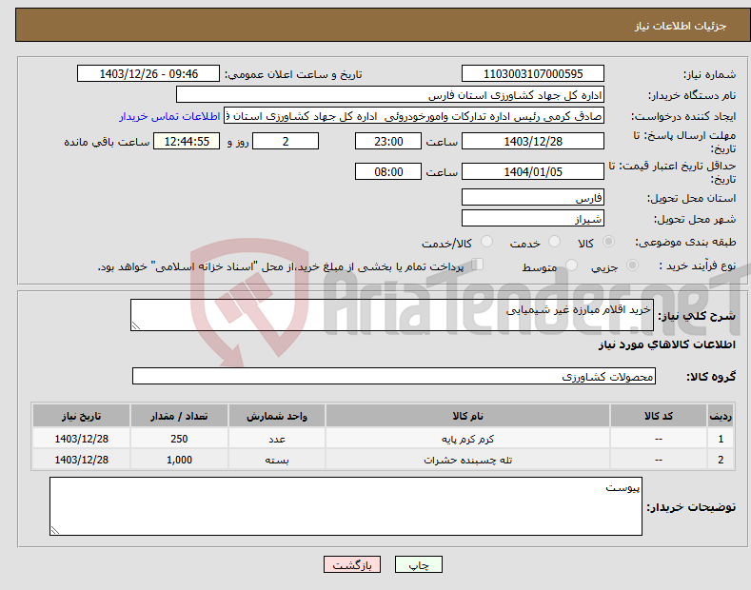Image resolution: width=751 pixels, height=590 pixels.
Task: Click item name کرم کرم پایه
Action: pos(467,439)
